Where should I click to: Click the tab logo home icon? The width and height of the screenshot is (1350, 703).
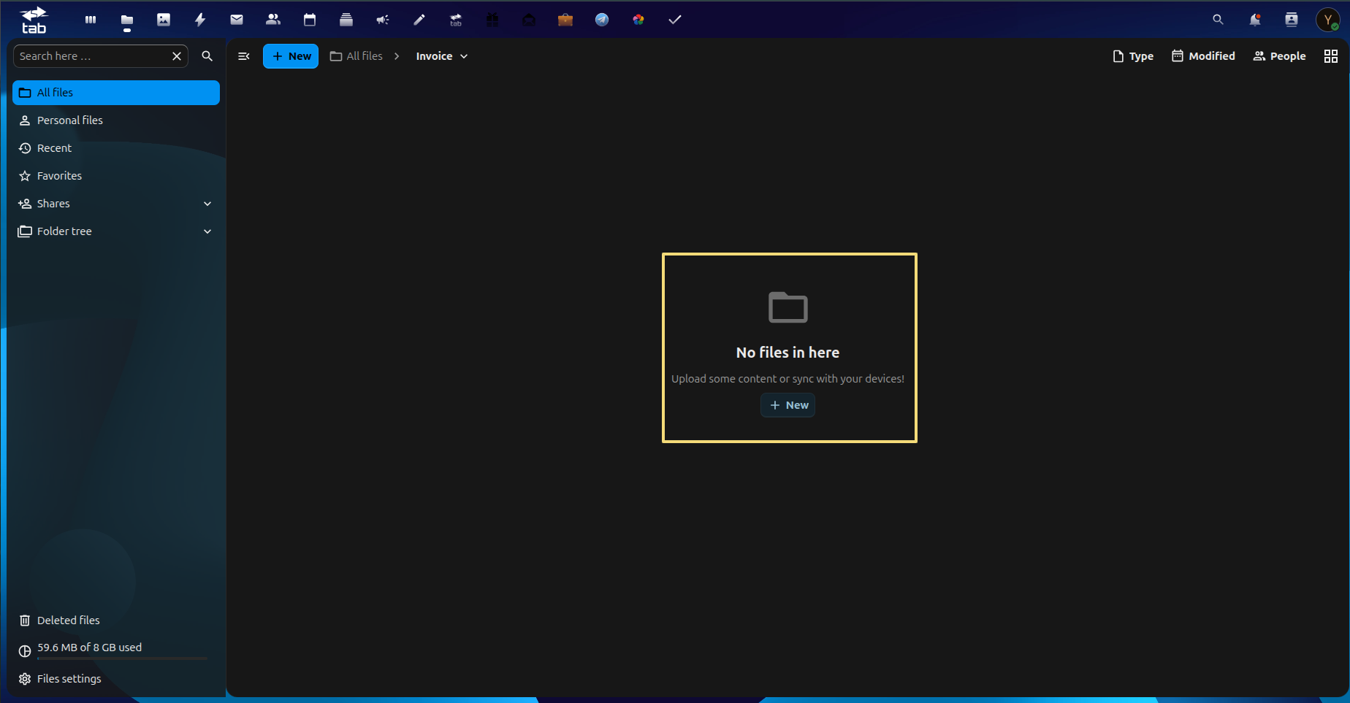[34, 20]
